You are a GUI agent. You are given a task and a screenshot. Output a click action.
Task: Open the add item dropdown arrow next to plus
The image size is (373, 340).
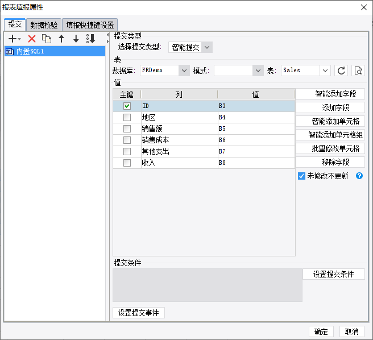(x=19, y=39)
